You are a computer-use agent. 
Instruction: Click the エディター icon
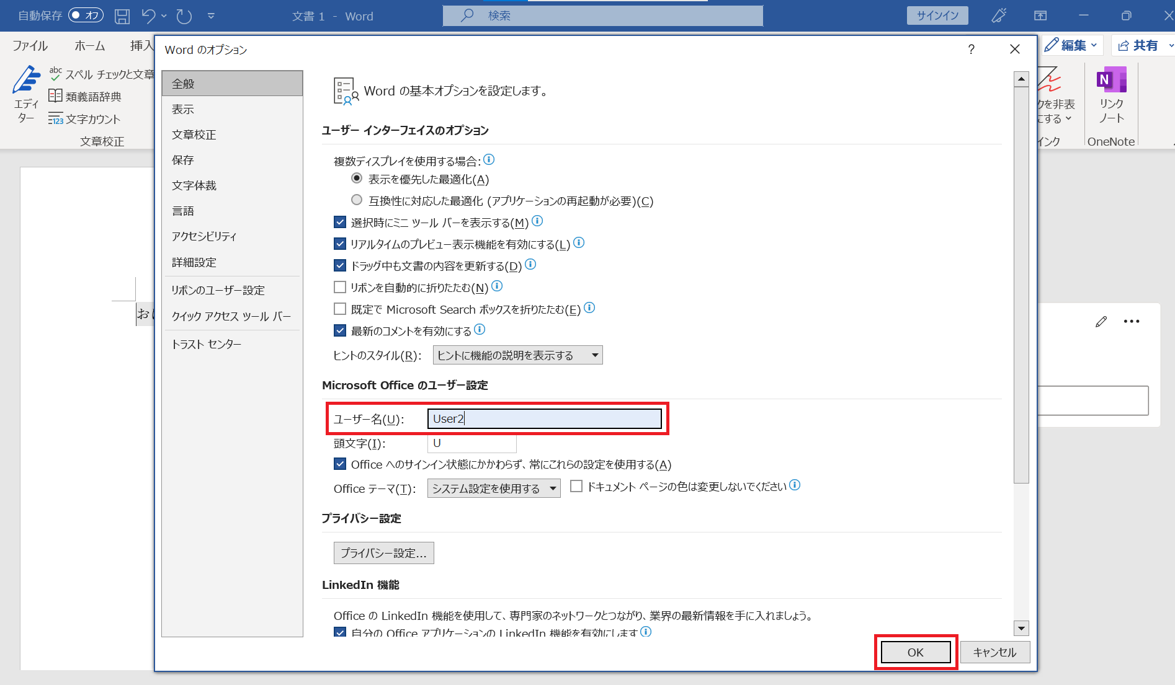coord(27,94)
